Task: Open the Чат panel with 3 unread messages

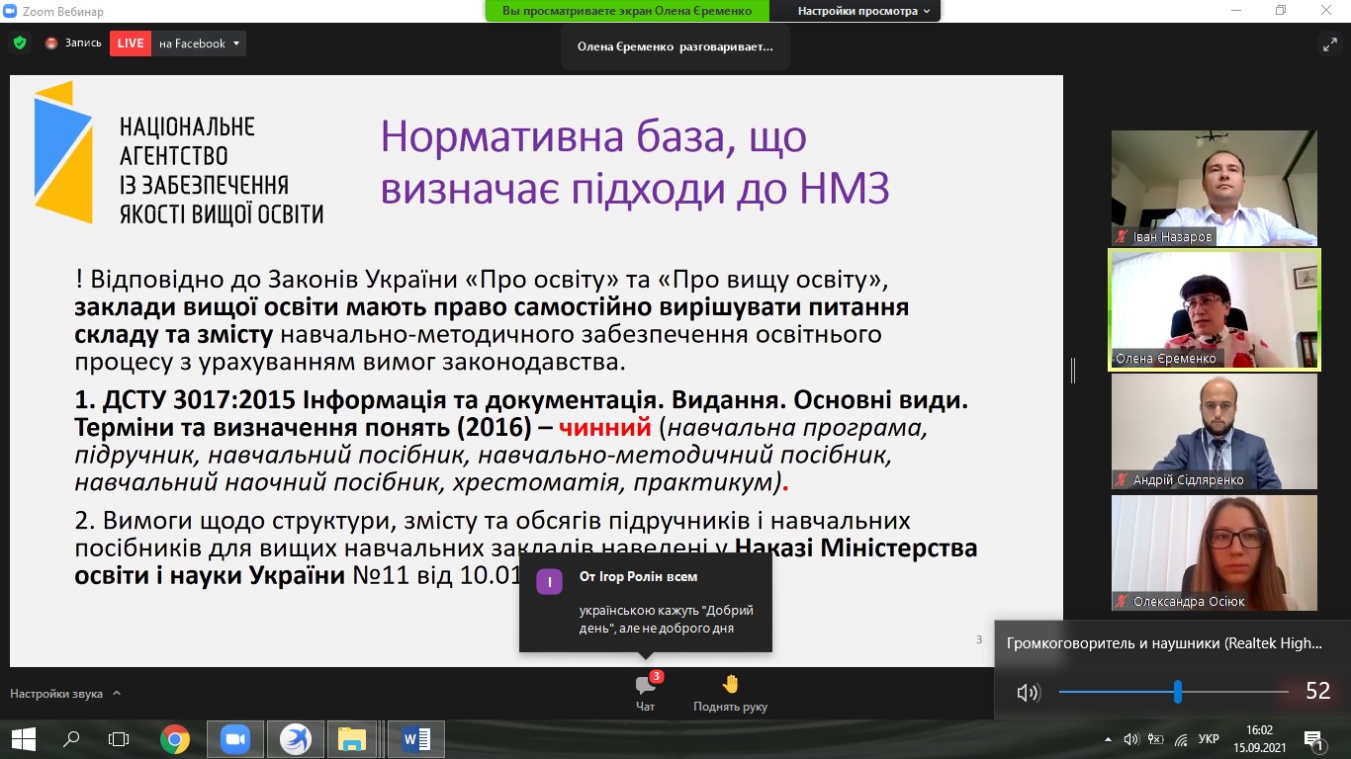Action: (x=646, y=693)
